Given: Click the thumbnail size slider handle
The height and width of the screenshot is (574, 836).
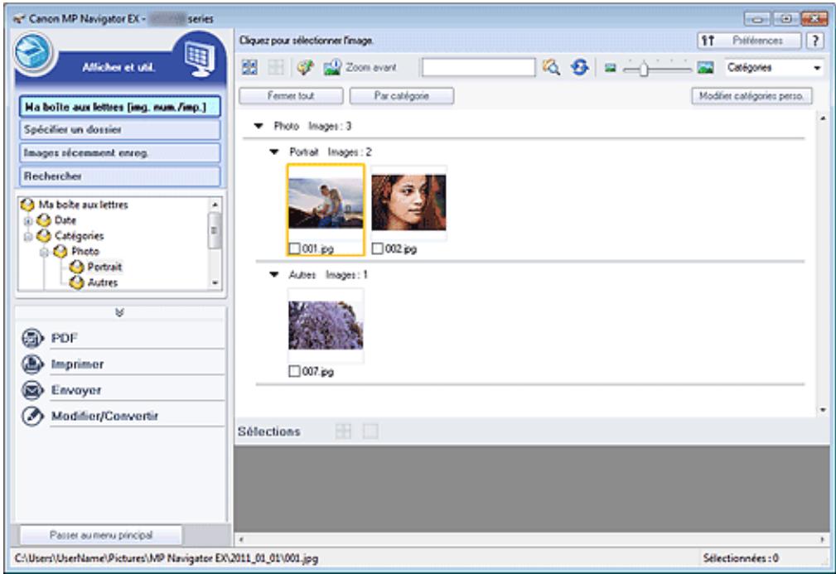Looking at the screenshot, I should click(644, 68).
